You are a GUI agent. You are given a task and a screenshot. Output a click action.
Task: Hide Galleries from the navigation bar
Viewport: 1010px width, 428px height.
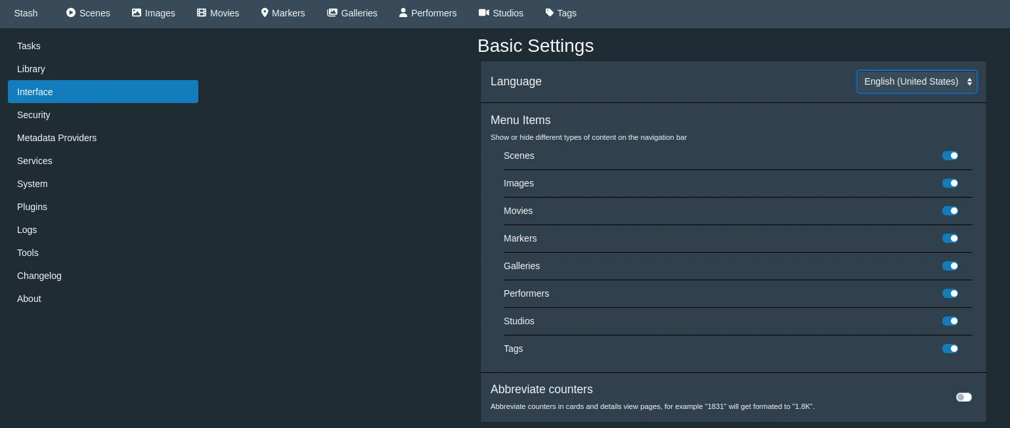click(x=950, y=266)
